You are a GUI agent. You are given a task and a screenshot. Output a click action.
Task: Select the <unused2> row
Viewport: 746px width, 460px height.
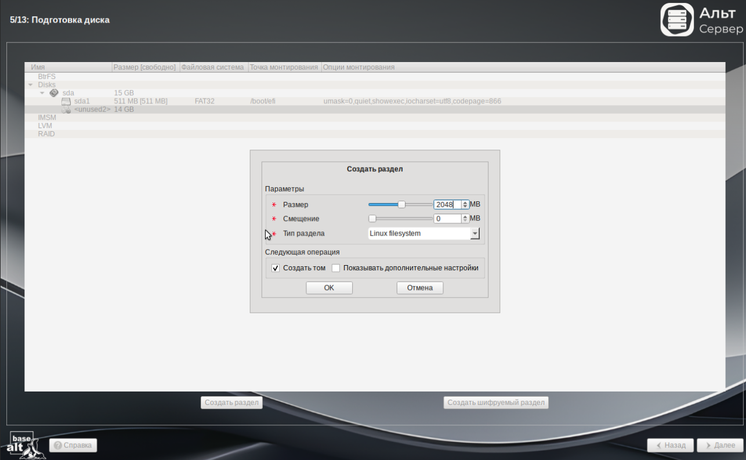375,109
